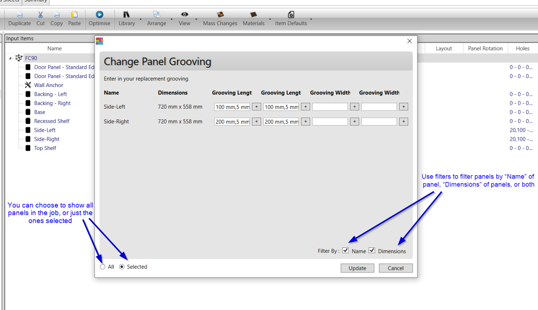Click Side-Right's first Grooving Length field
The width and height of the screenshot is (538, 310).
coord(232,121)
